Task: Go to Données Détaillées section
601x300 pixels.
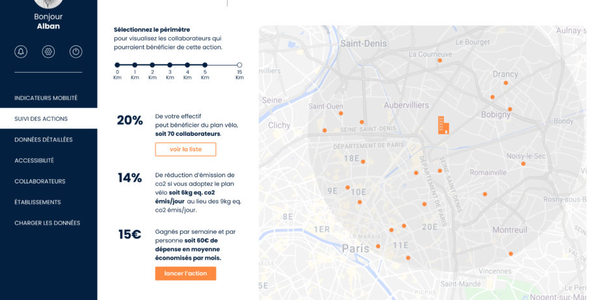Action: point(44,140)
